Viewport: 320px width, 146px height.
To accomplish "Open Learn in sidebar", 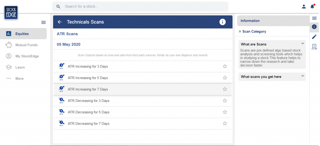I will tap(23, 67).
